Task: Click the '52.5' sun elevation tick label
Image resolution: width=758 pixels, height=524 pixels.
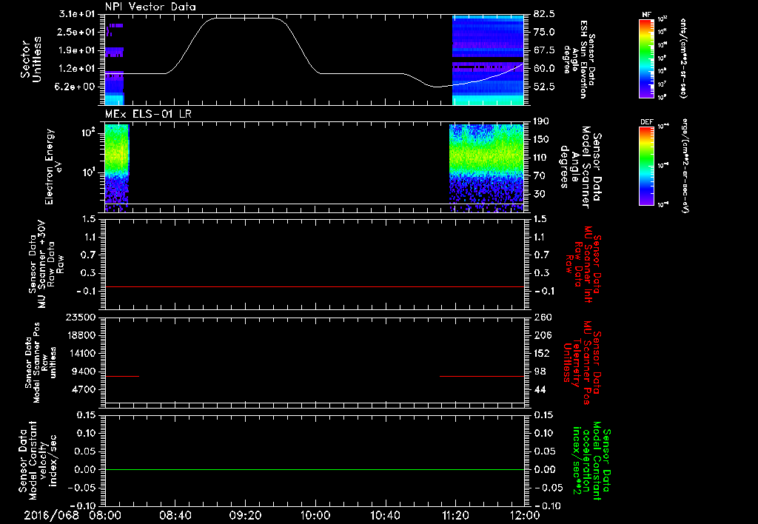Action: (544, 87)
